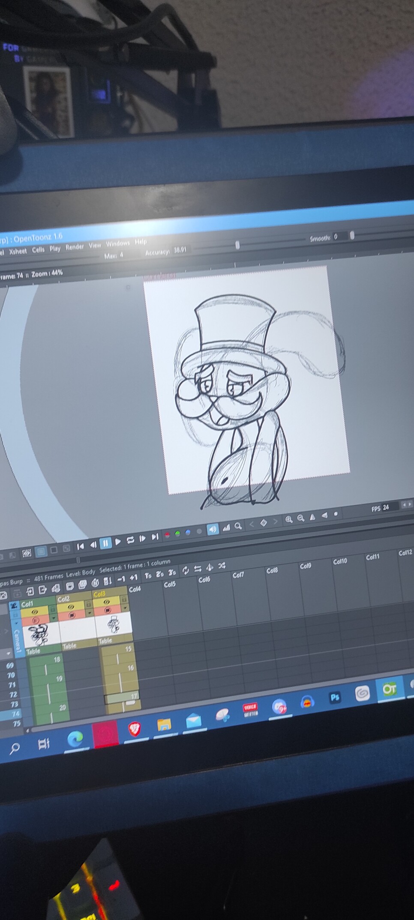414x920 pixels.
Task: Click the Accuracy slider handle
Action: (237, 245)
